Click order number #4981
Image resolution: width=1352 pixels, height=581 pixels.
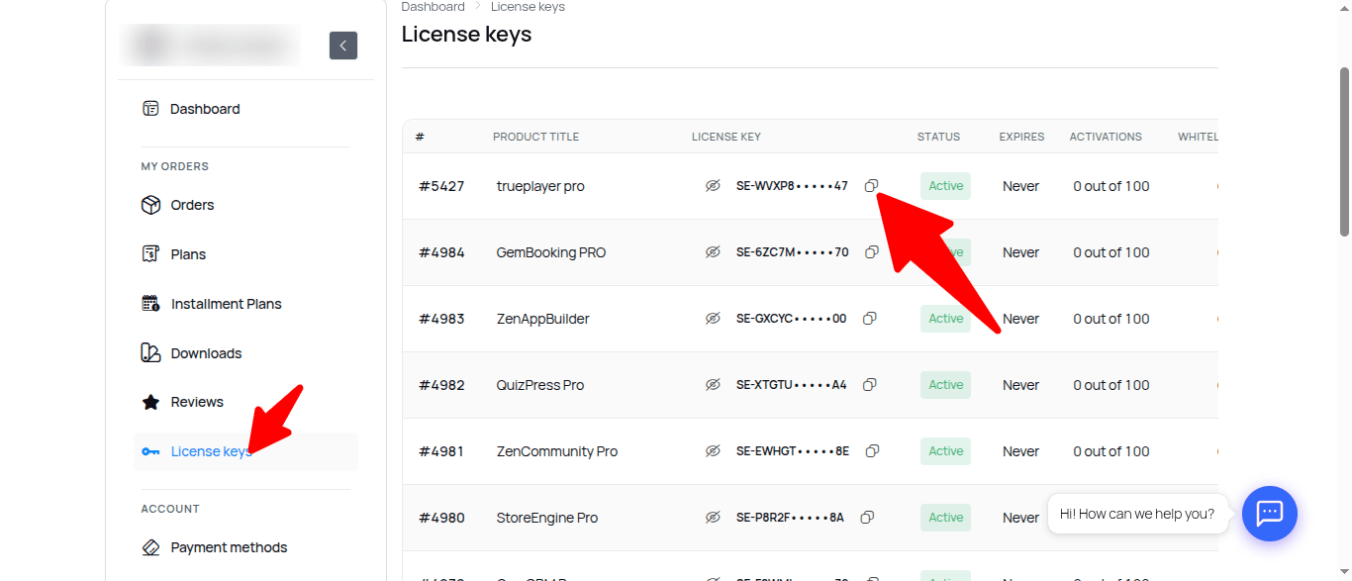coord(441,451)
